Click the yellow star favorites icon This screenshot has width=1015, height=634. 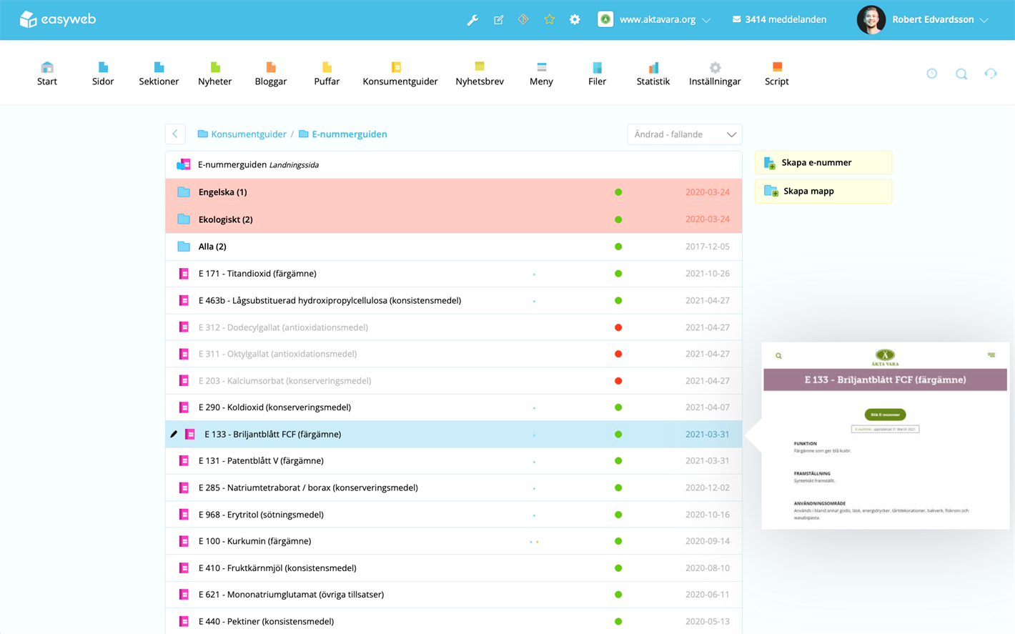549,19
